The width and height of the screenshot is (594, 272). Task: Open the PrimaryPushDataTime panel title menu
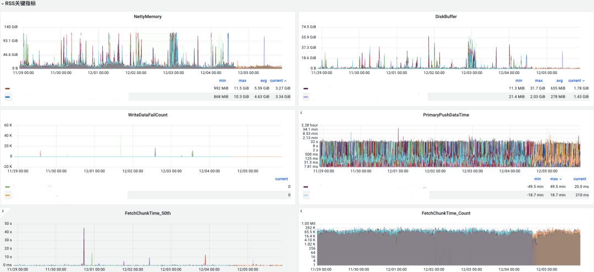pyautogui.click(x=446, y=115)
